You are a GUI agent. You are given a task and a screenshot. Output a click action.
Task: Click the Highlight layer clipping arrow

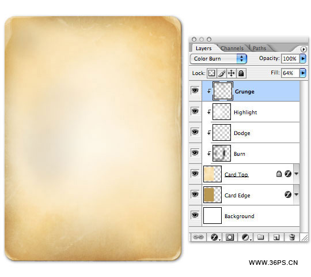pos(209,112)
